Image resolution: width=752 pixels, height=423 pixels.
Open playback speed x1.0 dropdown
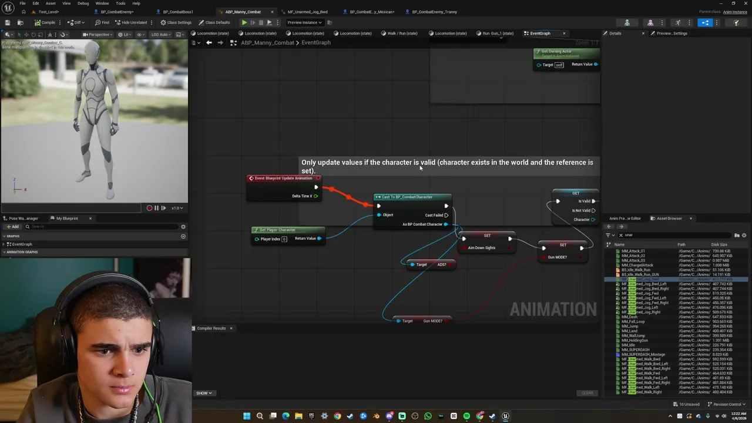point(177,208)
